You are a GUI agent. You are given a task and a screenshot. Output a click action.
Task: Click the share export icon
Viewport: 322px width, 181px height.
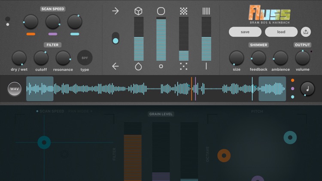pos(306,32)
